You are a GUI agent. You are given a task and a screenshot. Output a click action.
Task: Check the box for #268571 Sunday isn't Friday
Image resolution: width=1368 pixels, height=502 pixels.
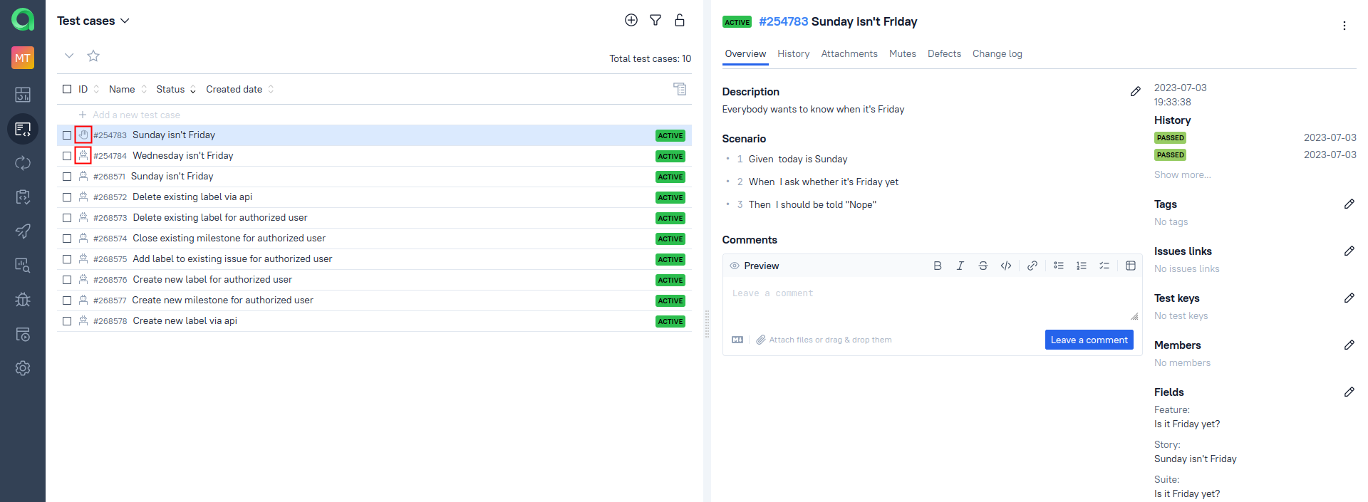click(x=67, y=177)
